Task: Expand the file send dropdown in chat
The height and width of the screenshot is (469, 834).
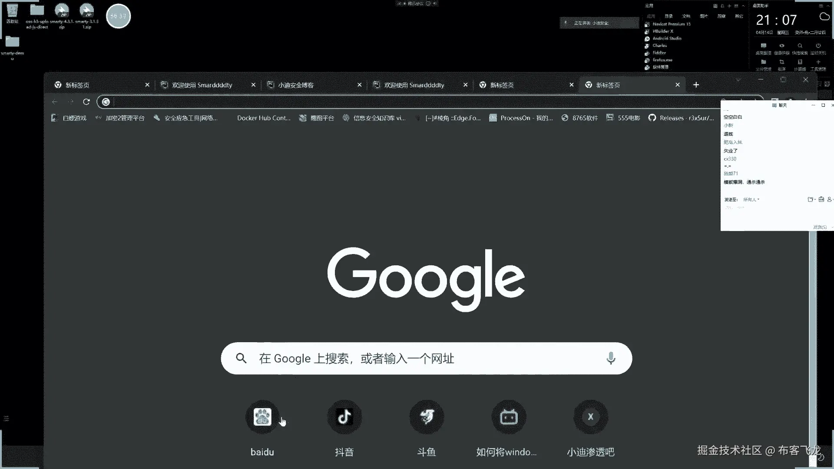Action: coord(811,200)
